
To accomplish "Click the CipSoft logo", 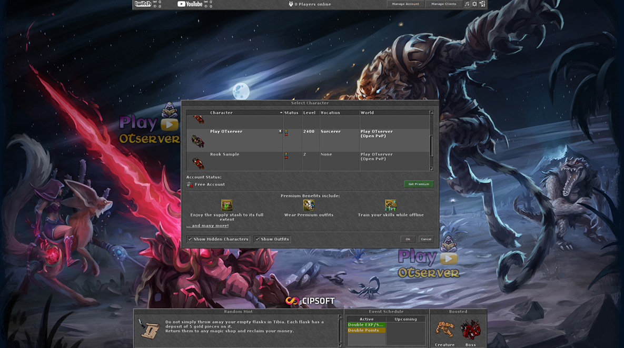I will pos(310,301).
